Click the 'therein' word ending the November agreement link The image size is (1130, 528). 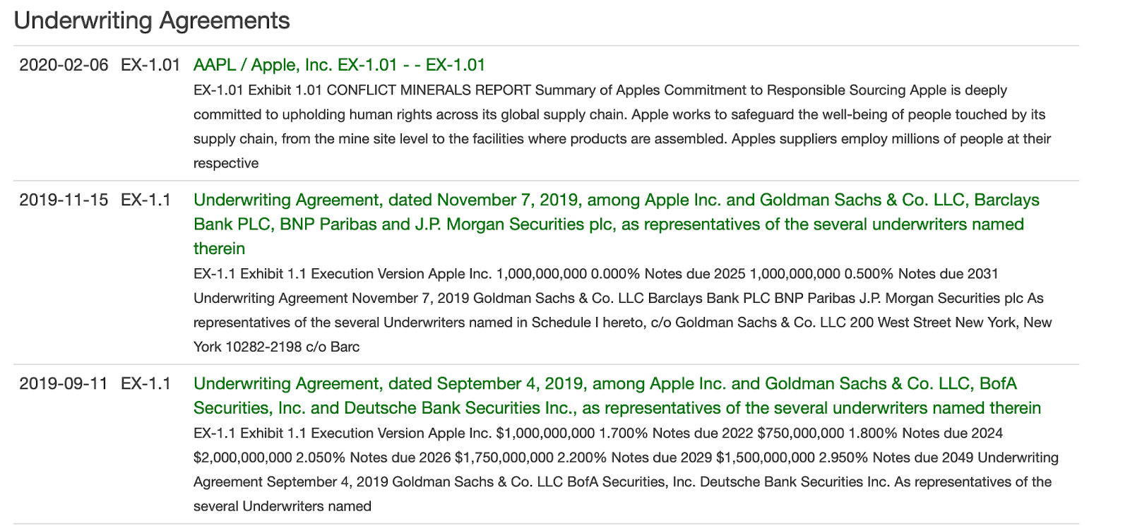(x=219, y=248)
